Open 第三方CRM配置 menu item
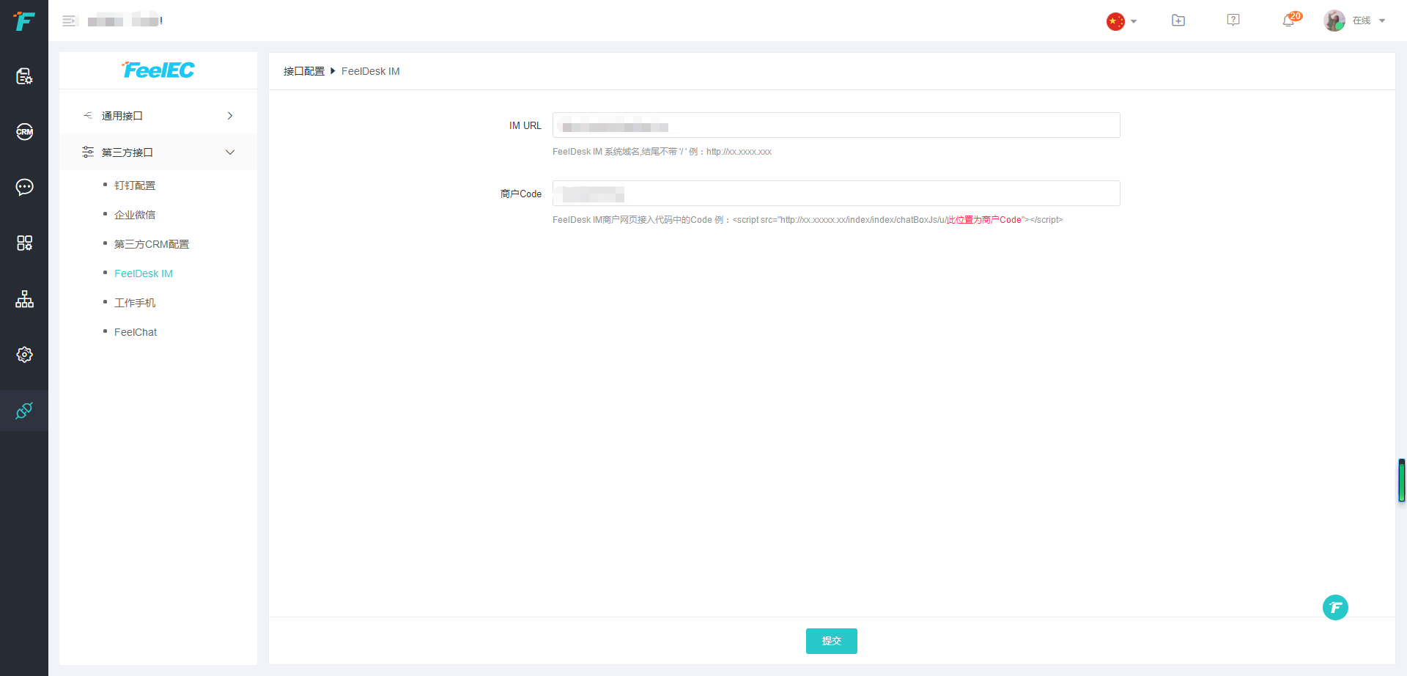The width and height of the screenshot is (1407, 676). [x=152, y=244]
